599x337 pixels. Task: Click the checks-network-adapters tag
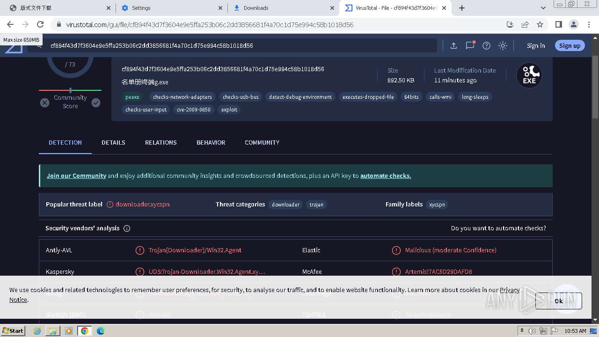click(x=183, y=97)
